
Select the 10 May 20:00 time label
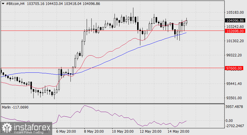click(x=123, y=132)
